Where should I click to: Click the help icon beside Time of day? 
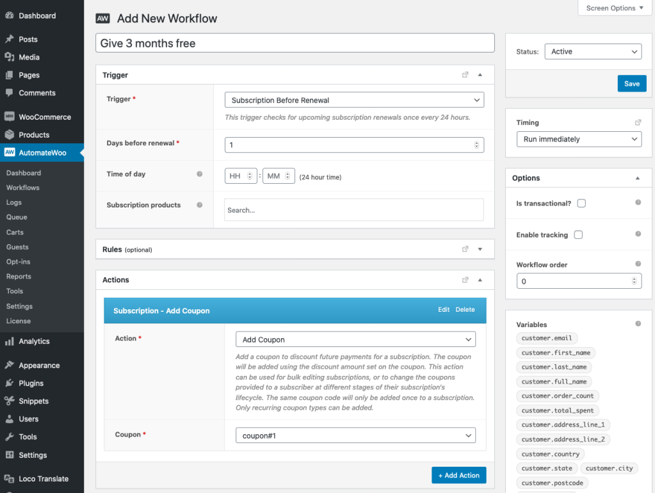[x=200, y=174]
